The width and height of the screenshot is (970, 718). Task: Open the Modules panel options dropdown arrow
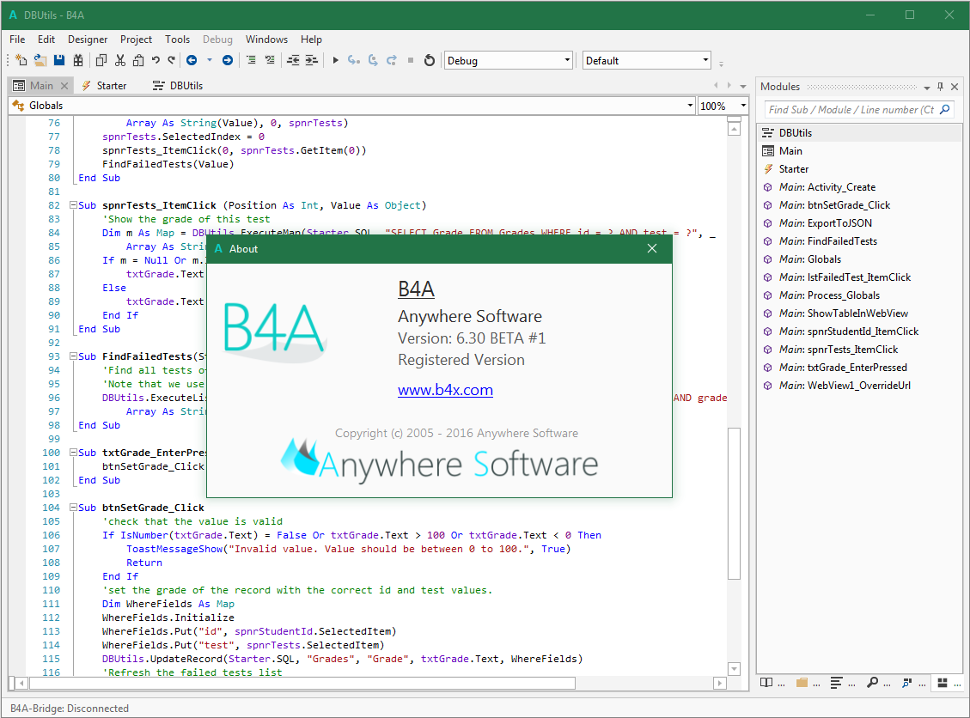point(927,88)
